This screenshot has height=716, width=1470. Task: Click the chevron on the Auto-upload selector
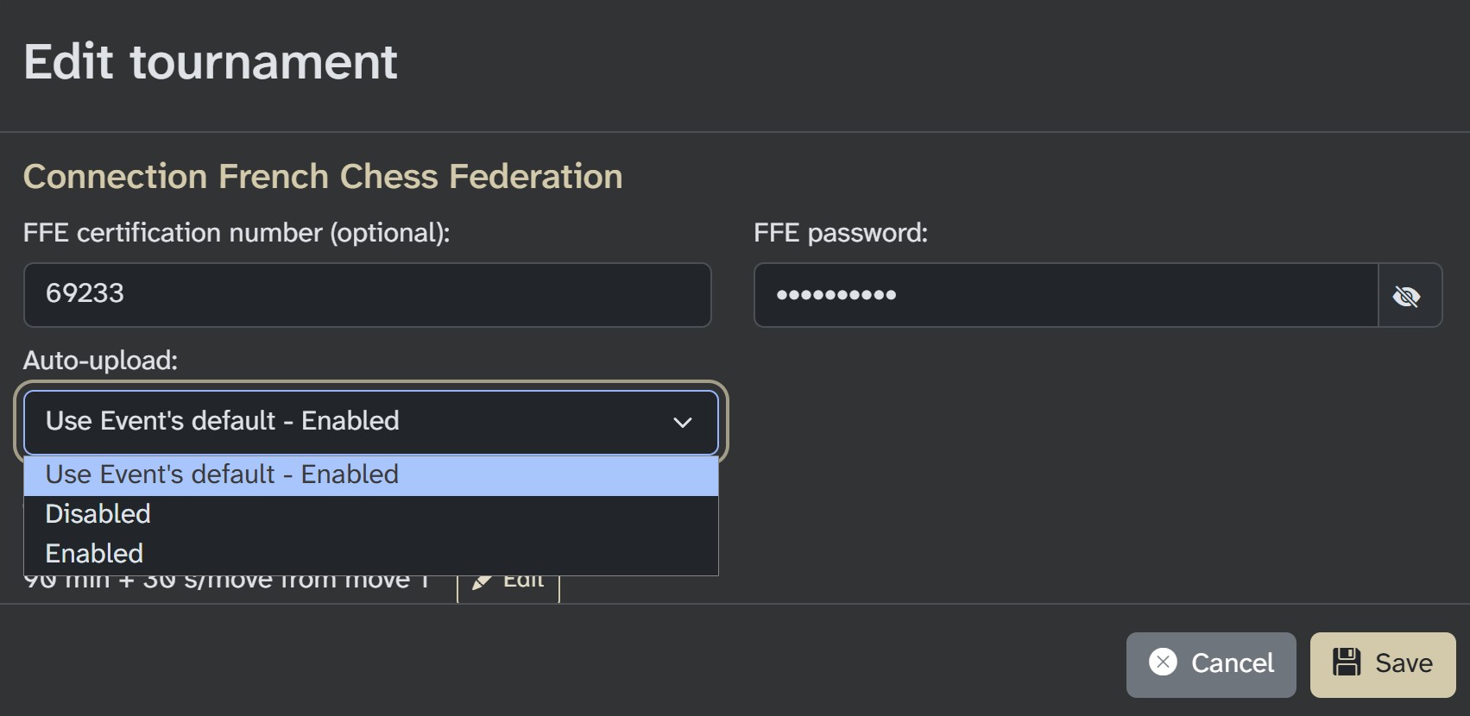(684, 422)
